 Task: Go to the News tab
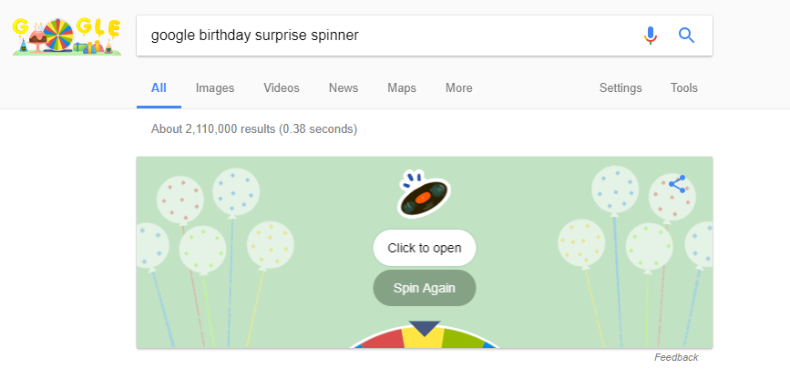coord(344,88)
